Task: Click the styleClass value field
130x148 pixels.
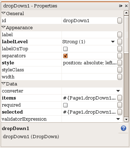Action: [89, 70]
